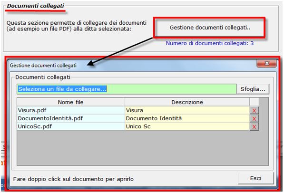The width and height of the screenshot is (284, 193).
Task: Focus the Seleziona un file da collegare field
Action: pos(127,89)
